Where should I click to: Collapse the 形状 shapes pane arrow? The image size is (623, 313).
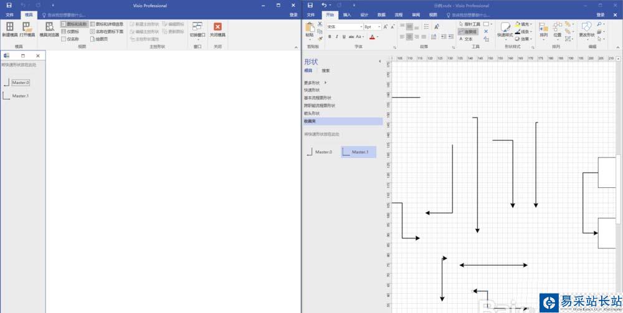[x=379, y=62]
